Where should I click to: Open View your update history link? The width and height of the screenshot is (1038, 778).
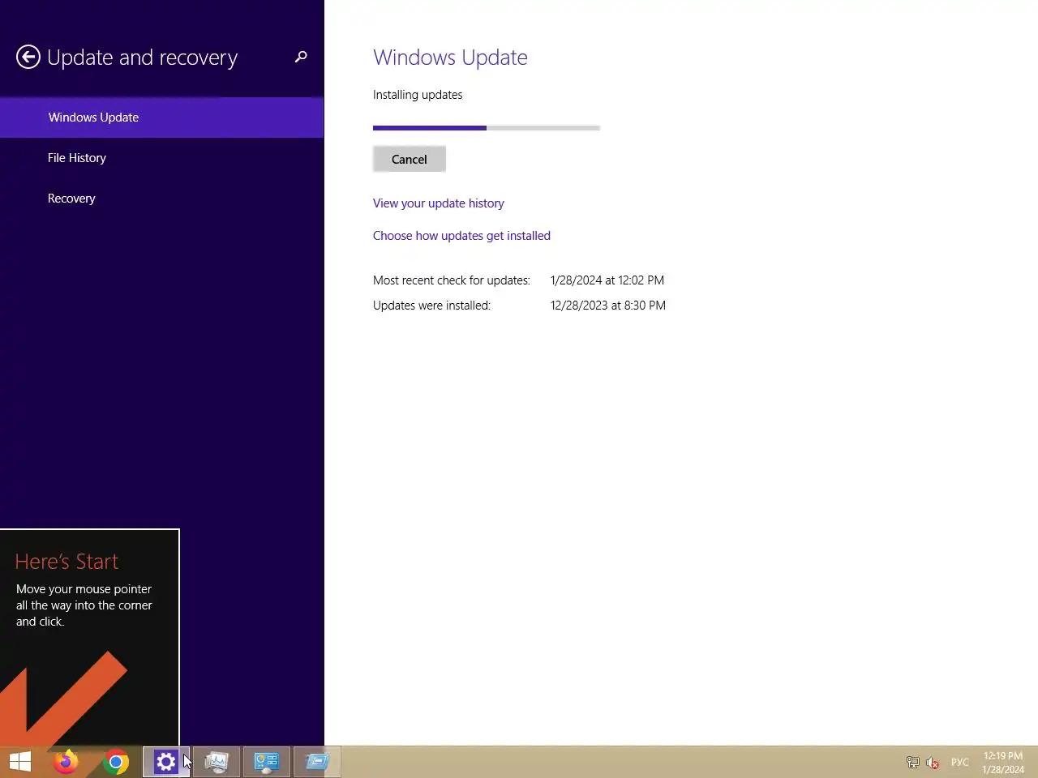438,203
